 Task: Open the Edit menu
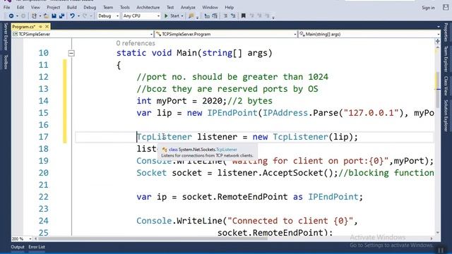[20, 7]
